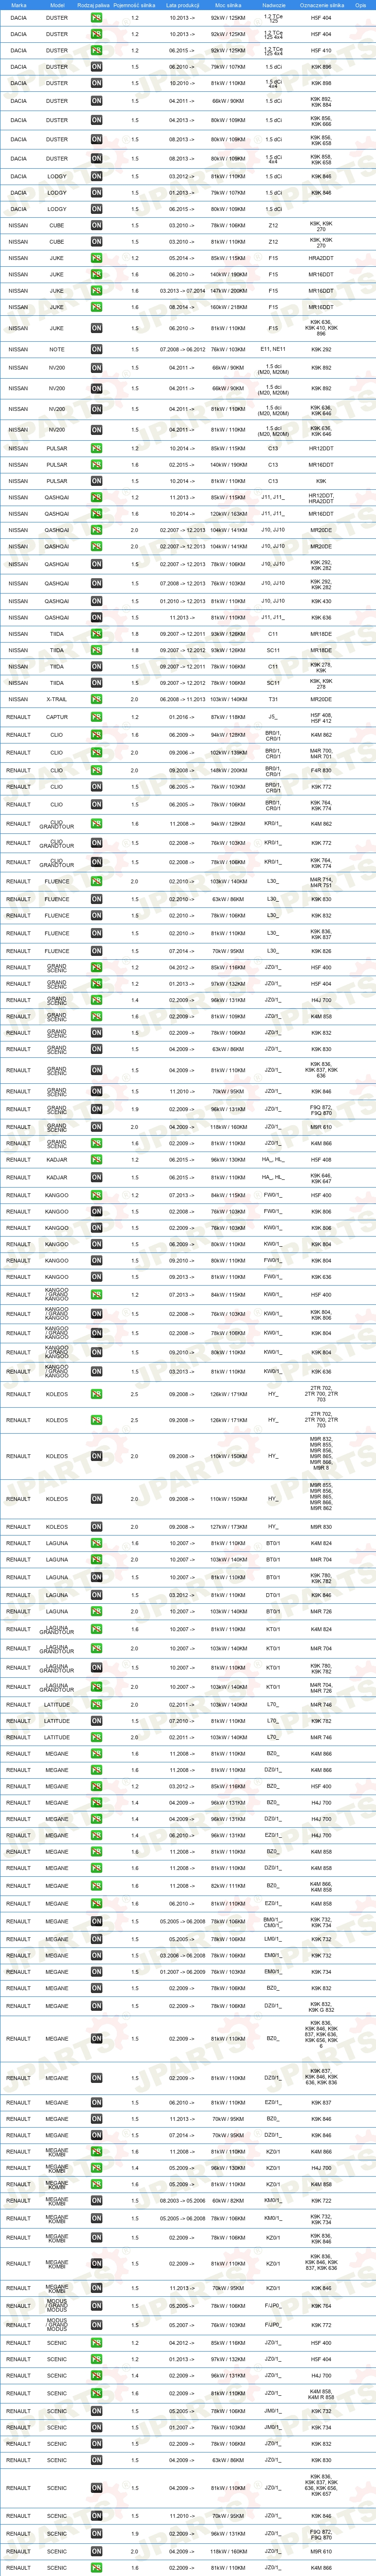Image resolution: width=376 pixels, height=2576 pixels.
Task: Click the ON icon in FLUENCE 07.2014 70kW row
Action: click(96, 951)
